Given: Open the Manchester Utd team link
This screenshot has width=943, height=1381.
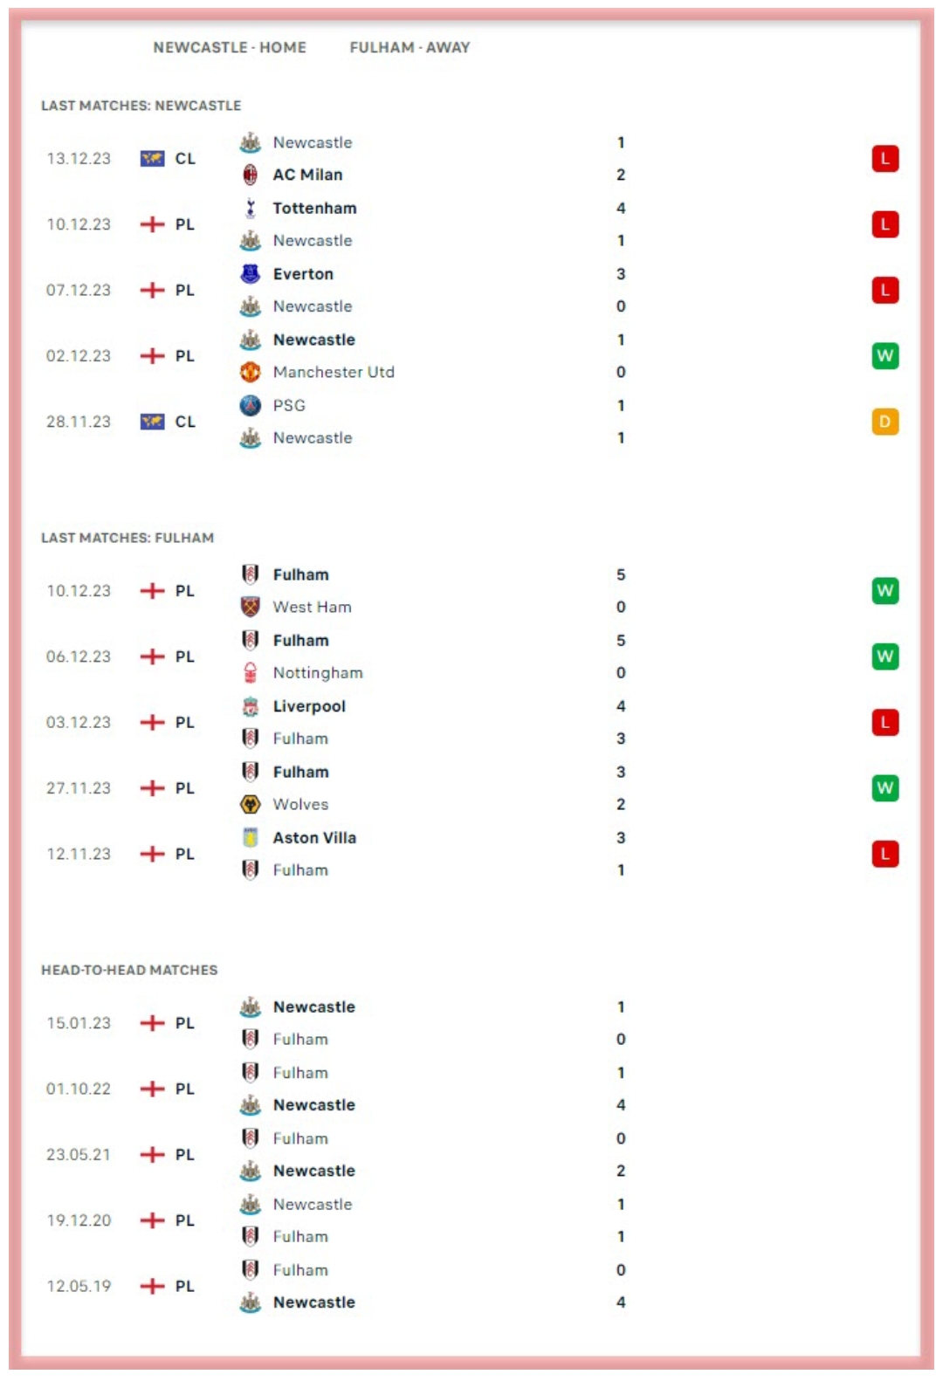Looking at the screenshot, I should (x=334, y=372).
